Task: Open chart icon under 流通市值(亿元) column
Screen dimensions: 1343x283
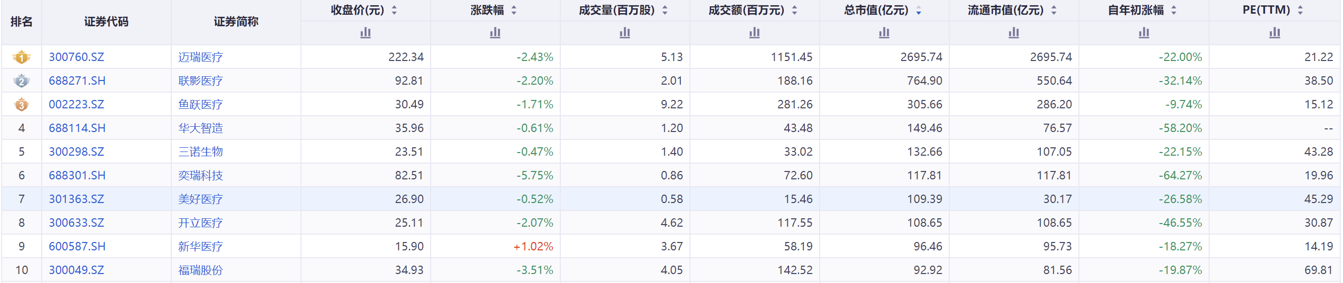Action: (1014, 33)
